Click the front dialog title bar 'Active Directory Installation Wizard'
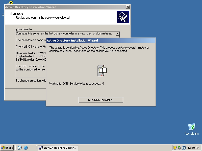Screen dimensions: 202x151 click(x=101, y=41)
